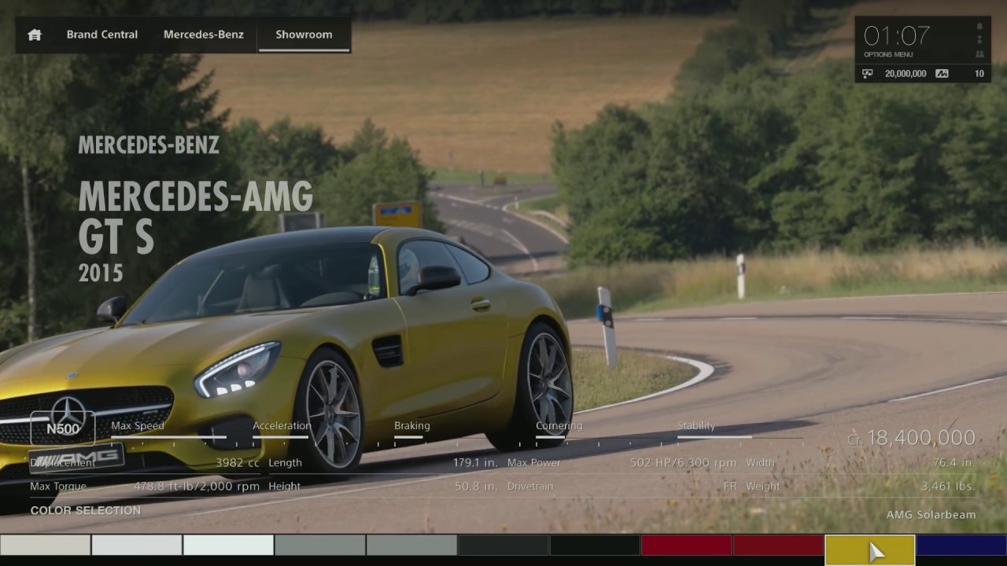This screenshot has width=1007, height=566.
Task: Click the MERCEDES-BENZ manufacturer heading
Action: coord(149,145)
